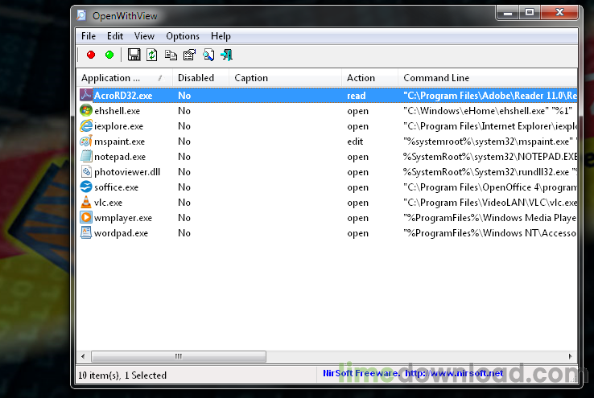Click the wmplayer.exe Media Player icon
Screen dimensions: 594x398
tap(86, 218)
